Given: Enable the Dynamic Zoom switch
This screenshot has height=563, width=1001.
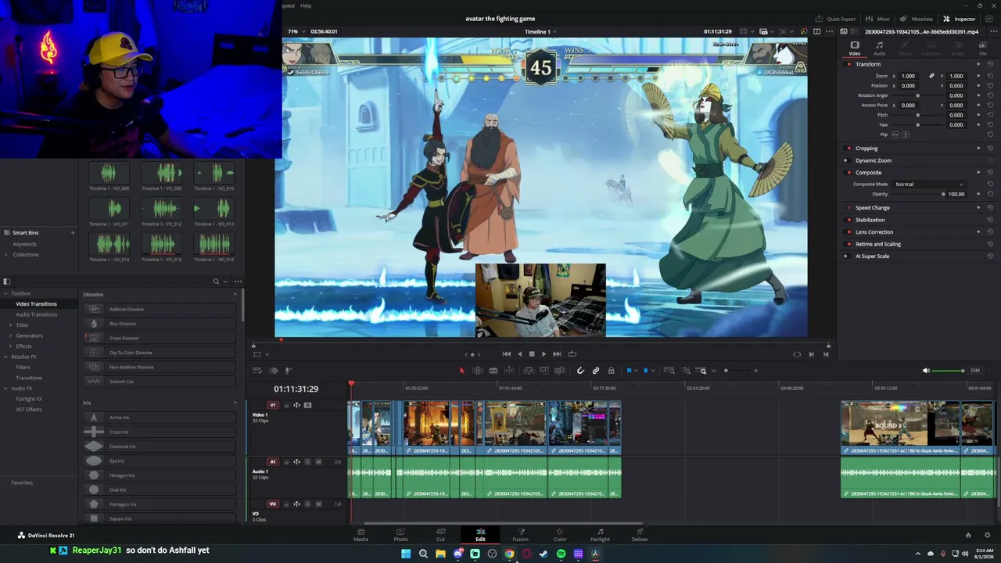Looking at the screenshot, I should tap(845, 160).
